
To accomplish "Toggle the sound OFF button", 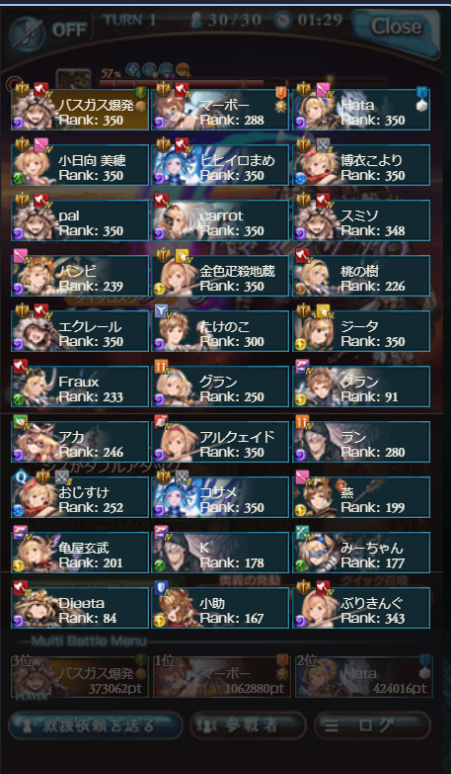I will tap(49, 30).
